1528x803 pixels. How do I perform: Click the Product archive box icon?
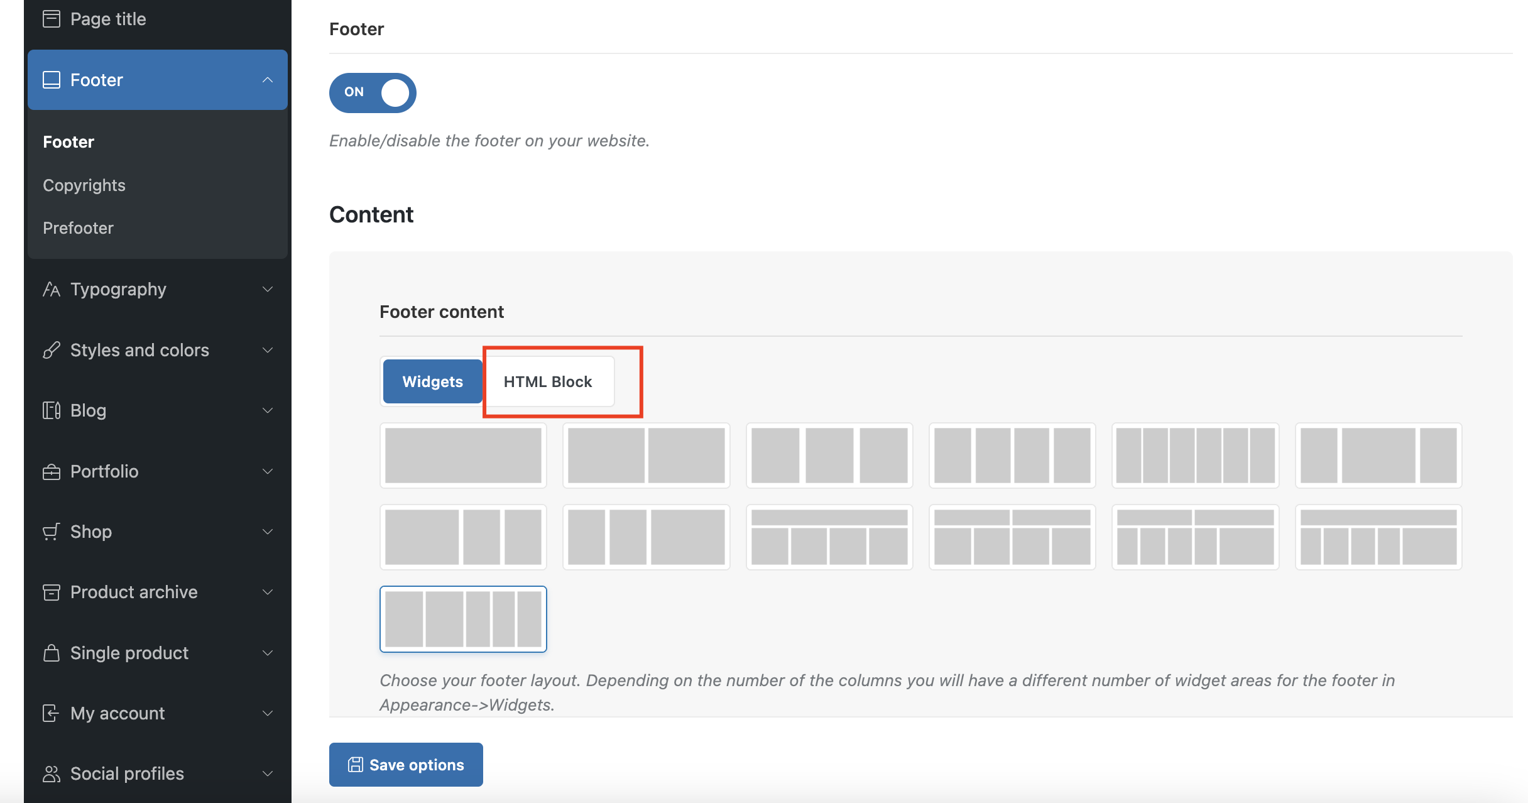(x=52, y=592)
